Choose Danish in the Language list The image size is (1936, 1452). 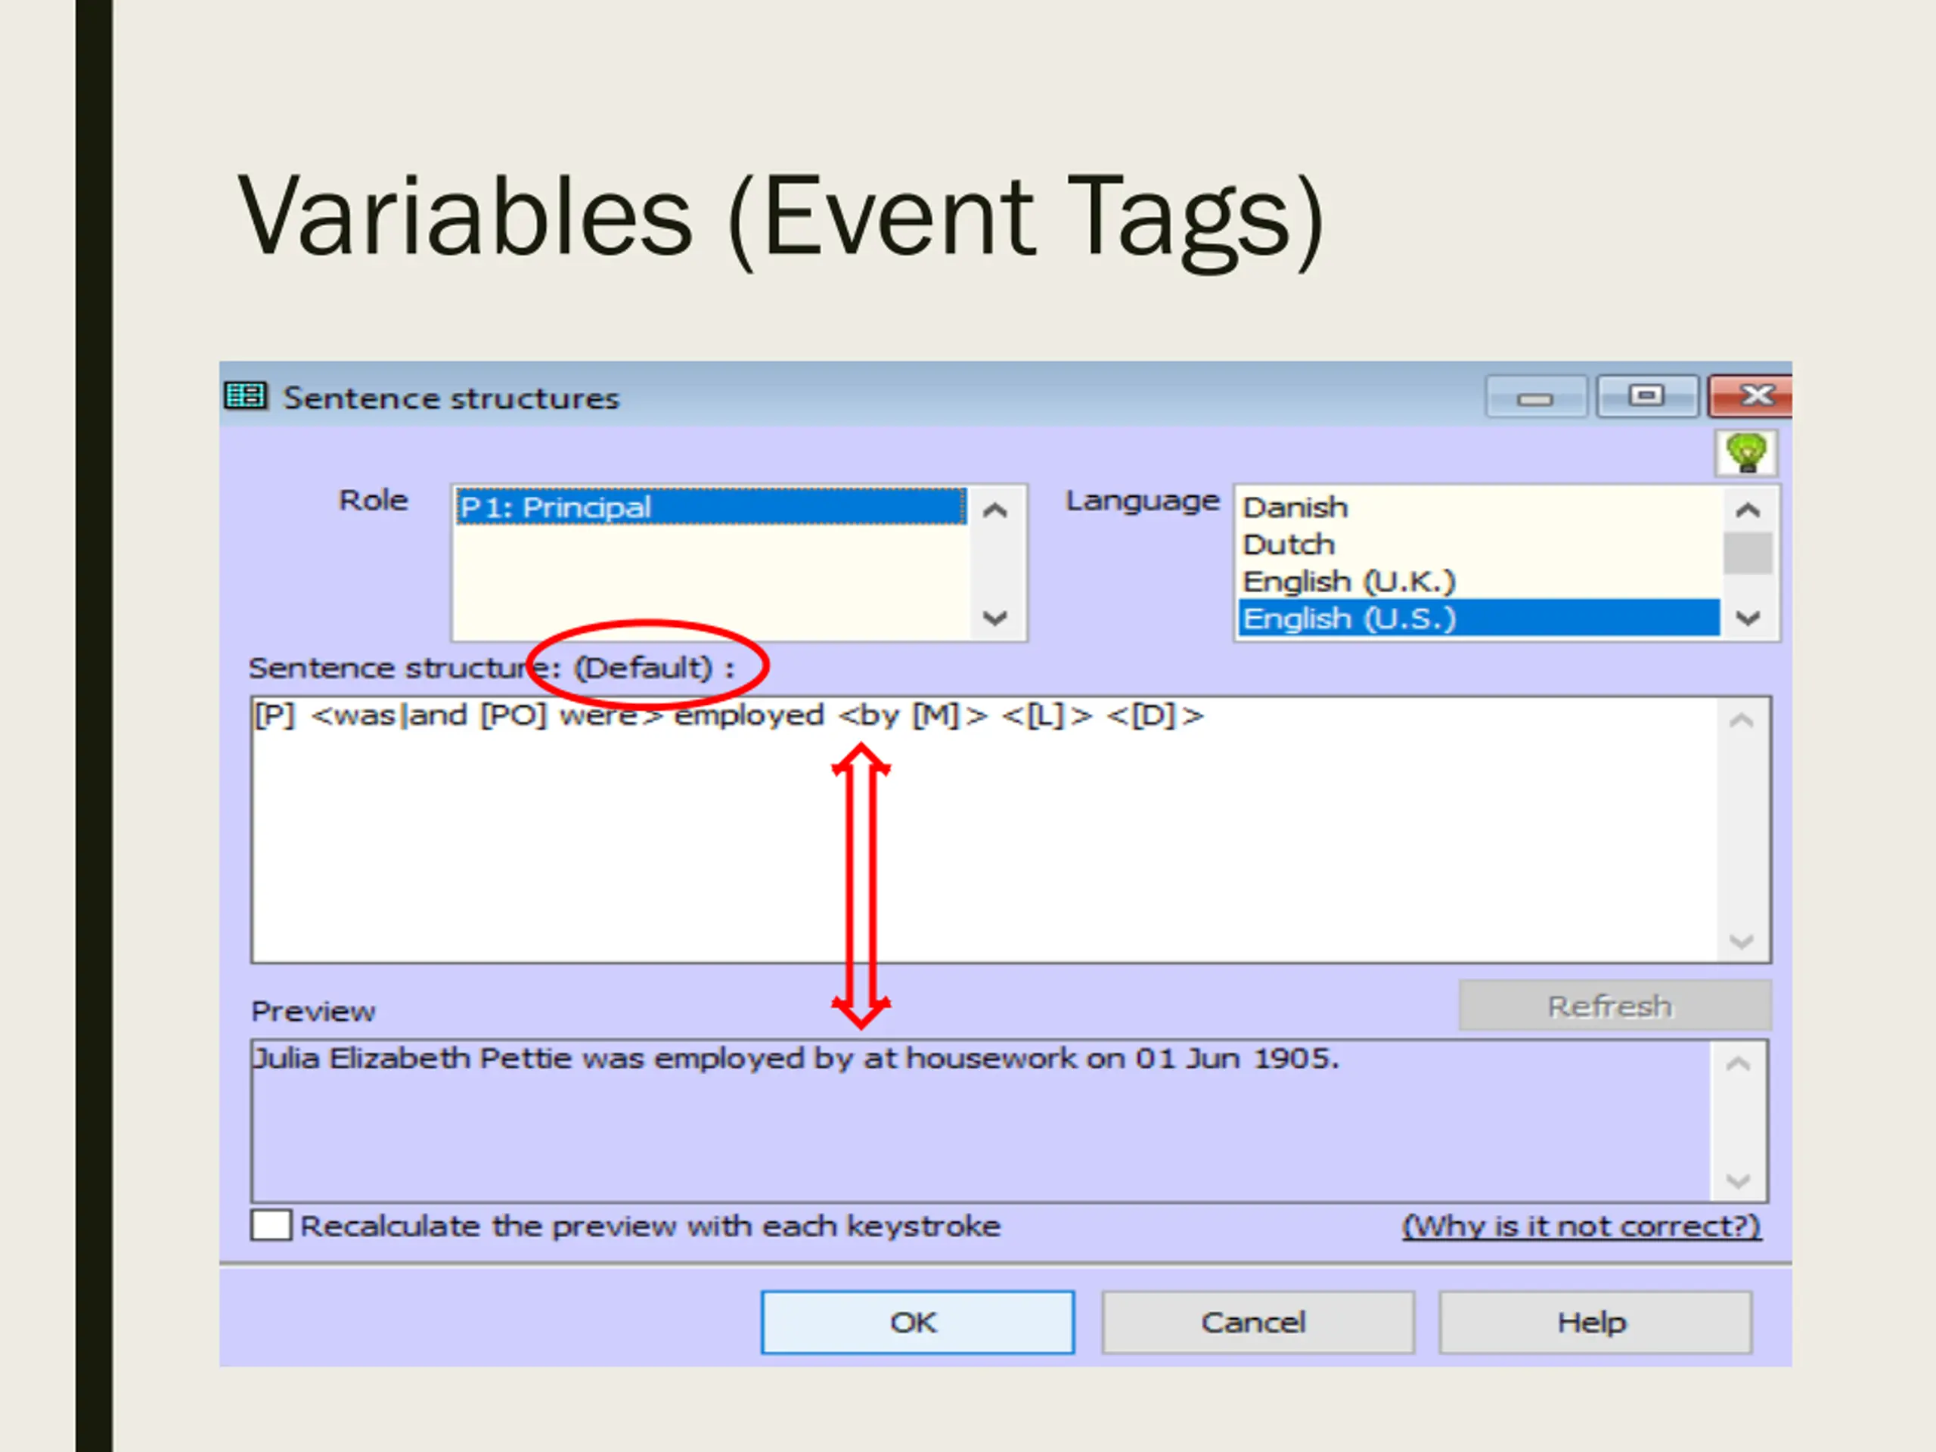coord(1479,507)
